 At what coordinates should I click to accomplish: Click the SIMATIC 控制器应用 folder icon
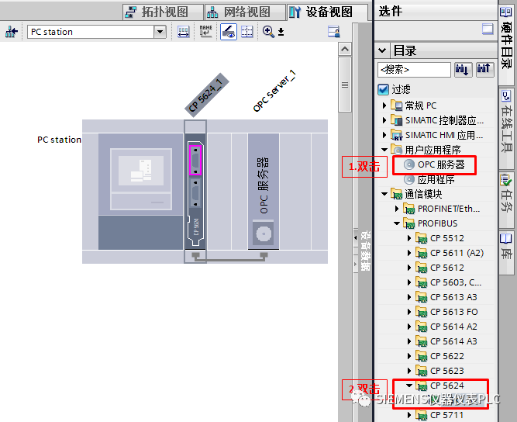tap(397, 120)
